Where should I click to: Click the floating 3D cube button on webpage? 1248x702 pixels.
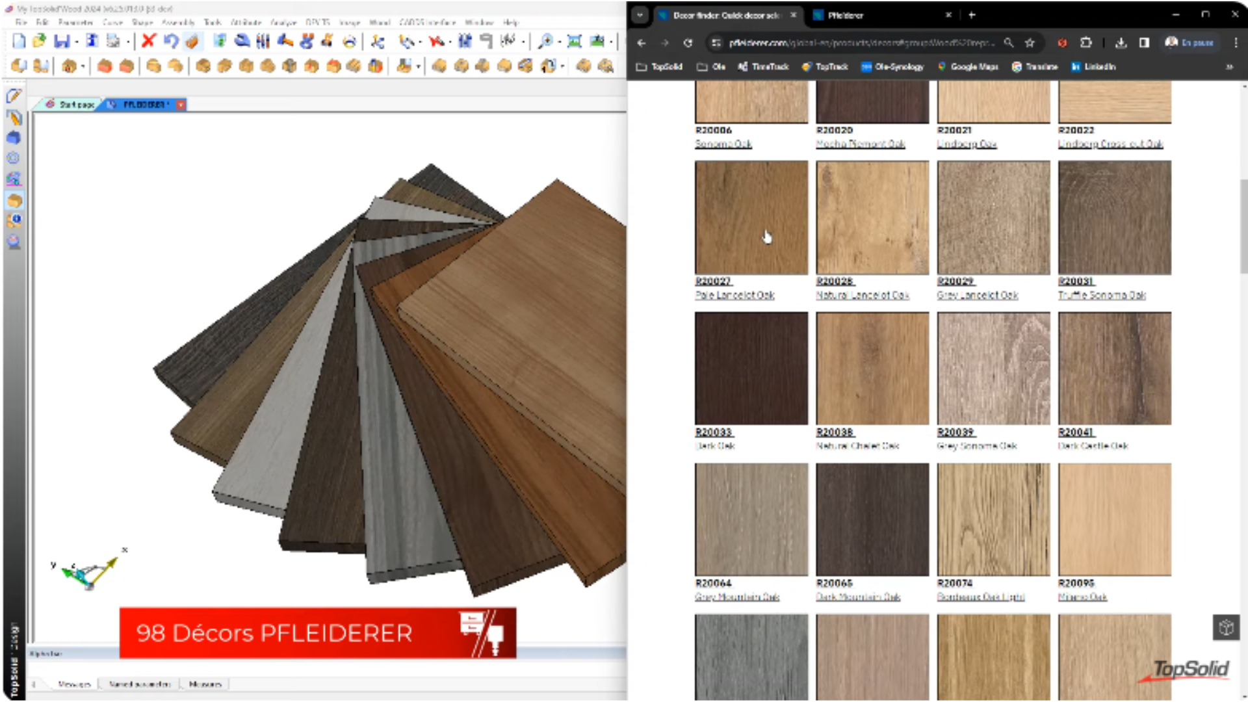(1227, 628)
